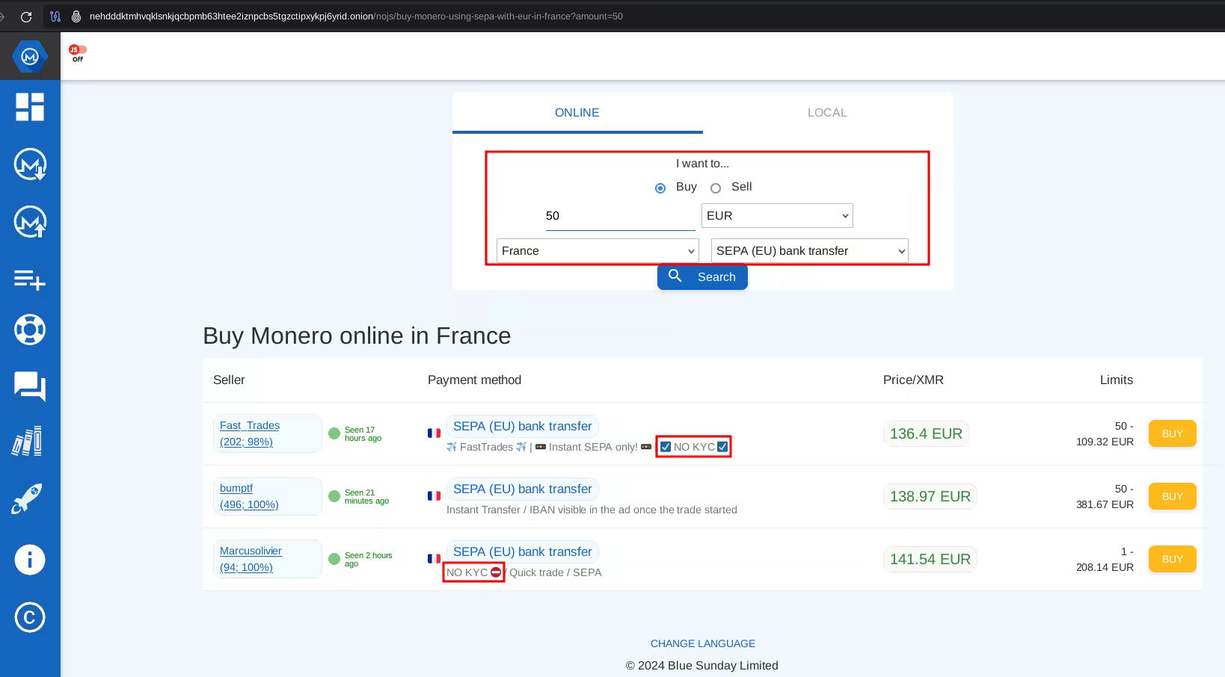Image resolution: width=1225 pixels, height=677 pixels.
Task: Switch to the ONLINE tab
Action: [x=577, y=113]
